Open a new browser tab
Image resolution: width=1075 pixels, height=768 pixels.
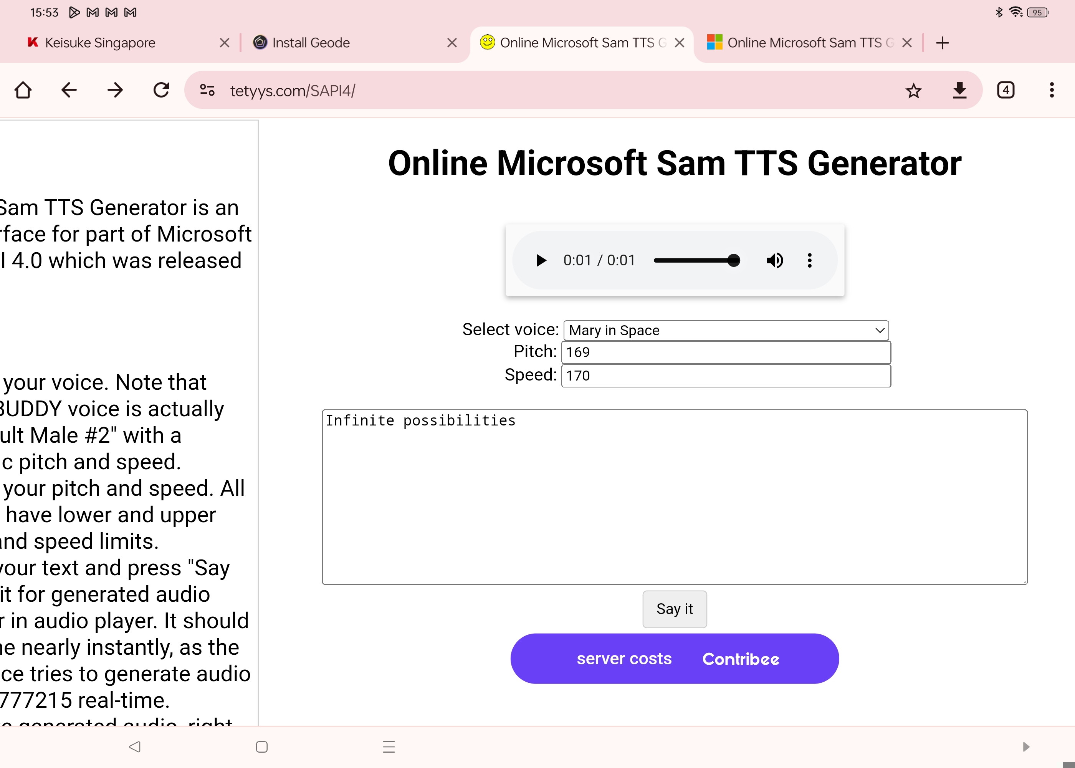pyautogui.click(x=942, y=43)
